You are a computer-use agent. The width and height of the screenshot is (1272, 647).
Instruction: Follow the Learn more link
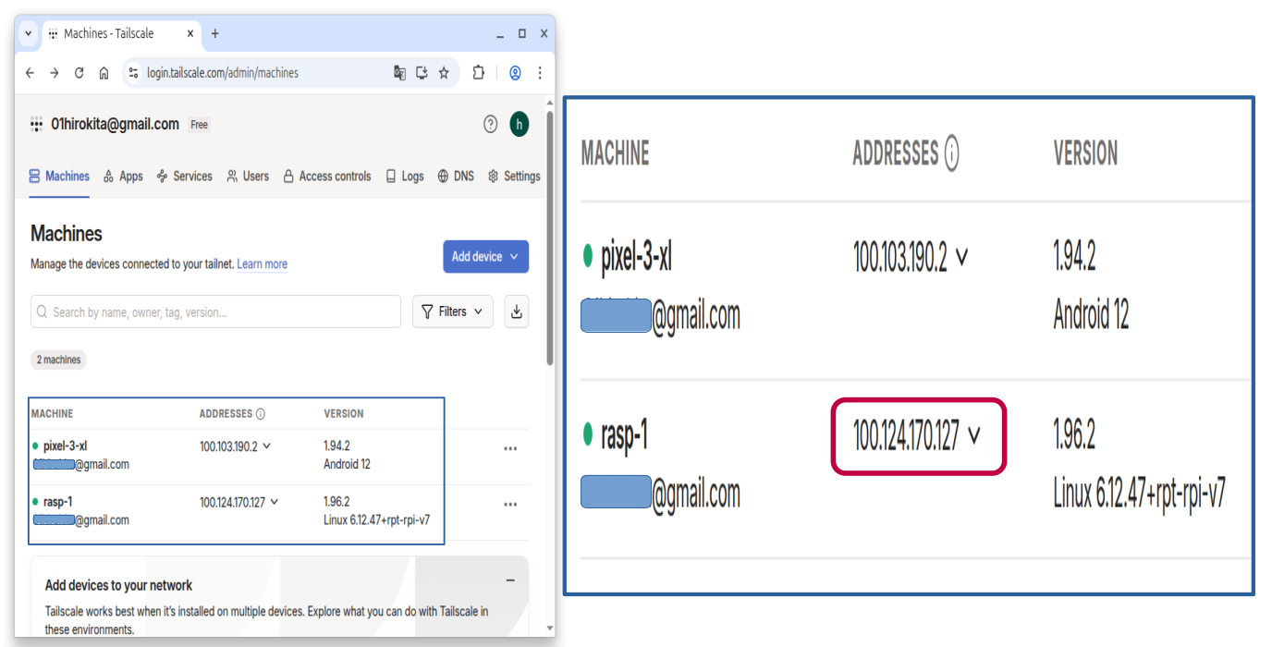262,264
